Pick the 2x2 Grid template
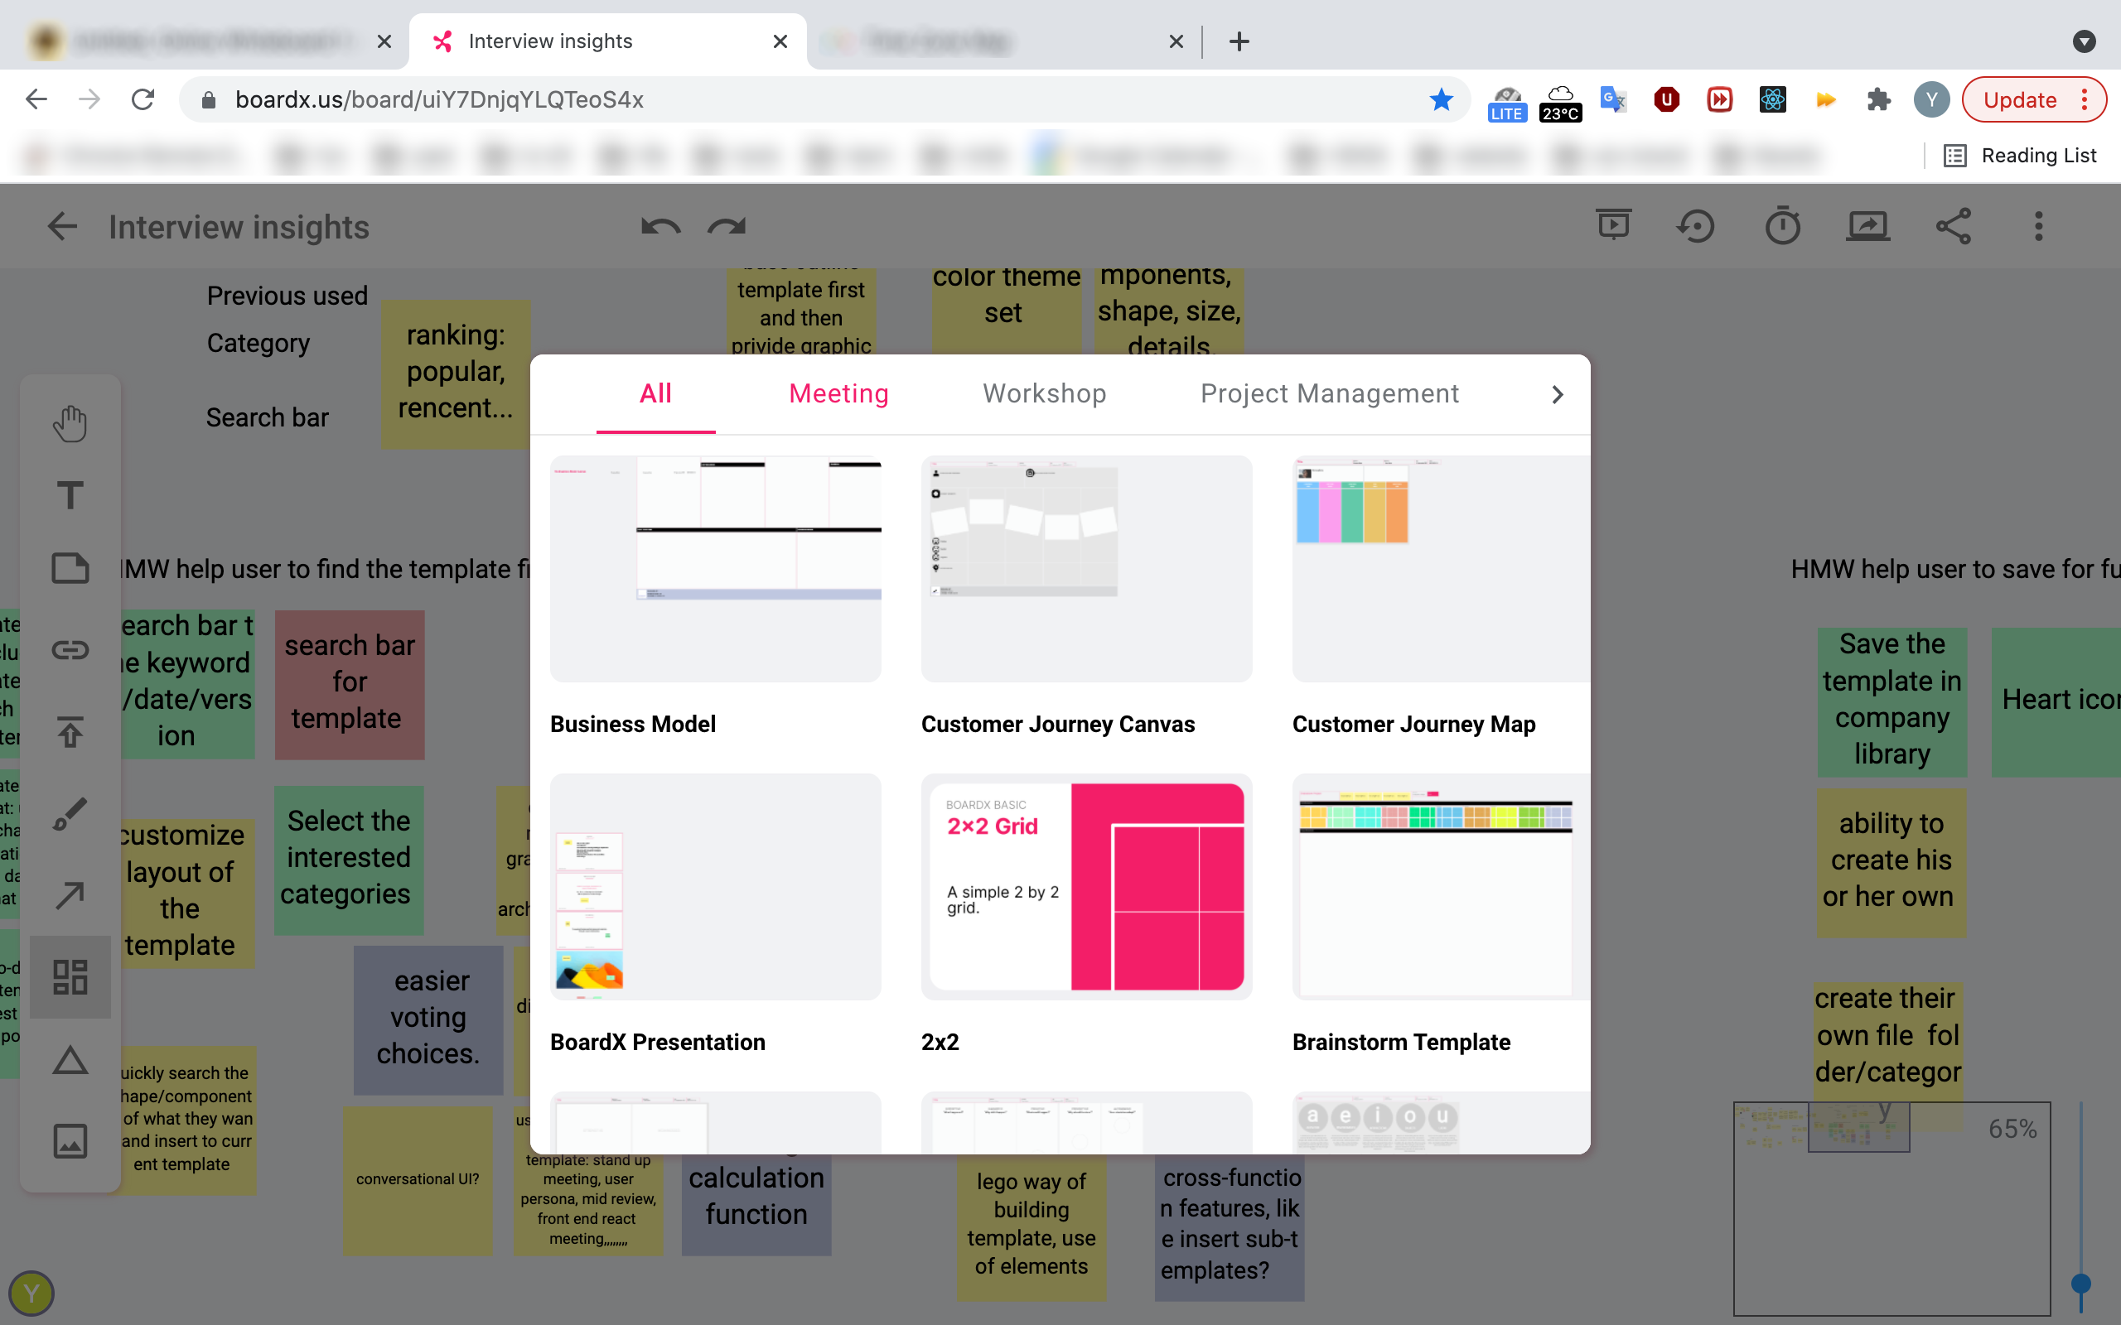Screen dimensions: 2121x1325 click(x=1086, y=887)
